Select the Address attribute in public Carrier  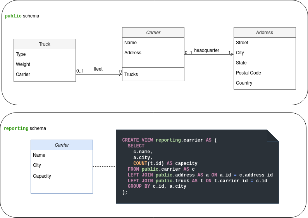133,53
